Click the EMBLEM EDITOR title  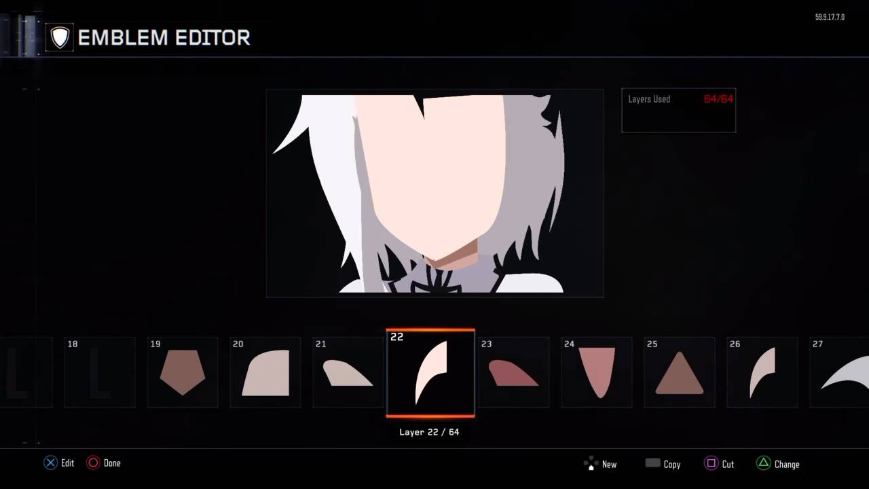tap(164, 38)
